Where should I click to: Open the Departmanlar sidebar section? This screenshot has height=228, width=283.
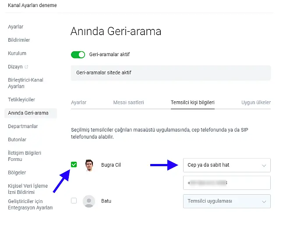tap(23, 126)
